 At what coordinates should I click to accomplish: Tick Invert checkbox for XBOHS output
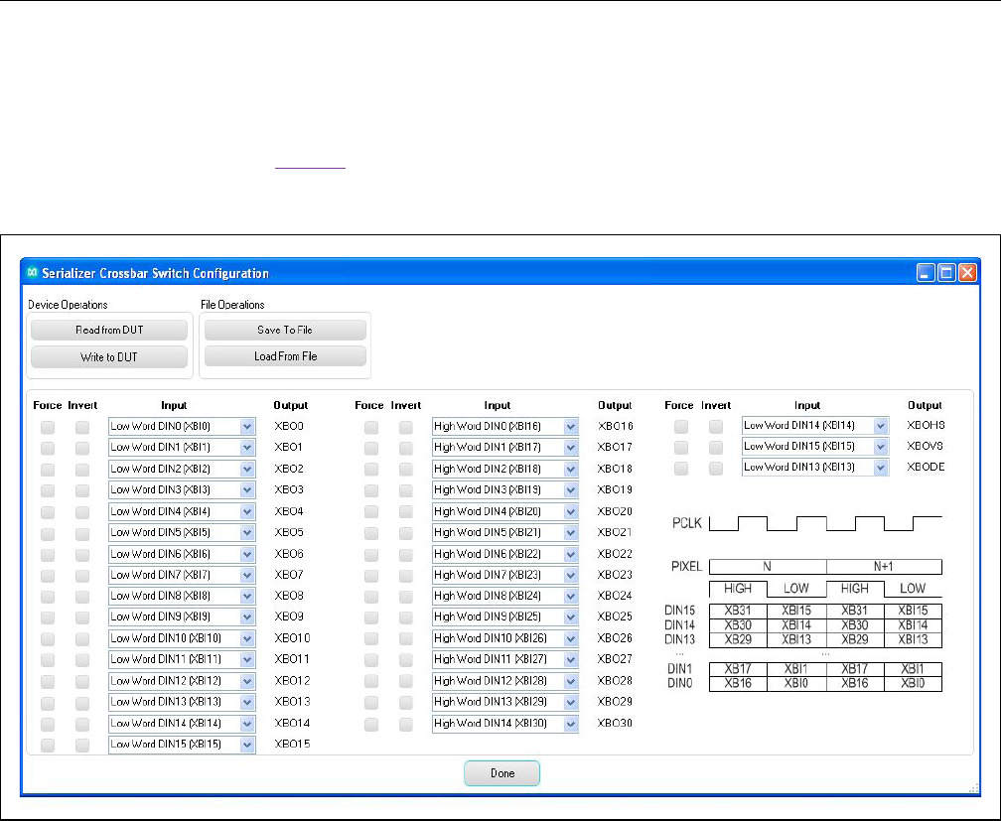pyautogui.click(x=716, y=427)
